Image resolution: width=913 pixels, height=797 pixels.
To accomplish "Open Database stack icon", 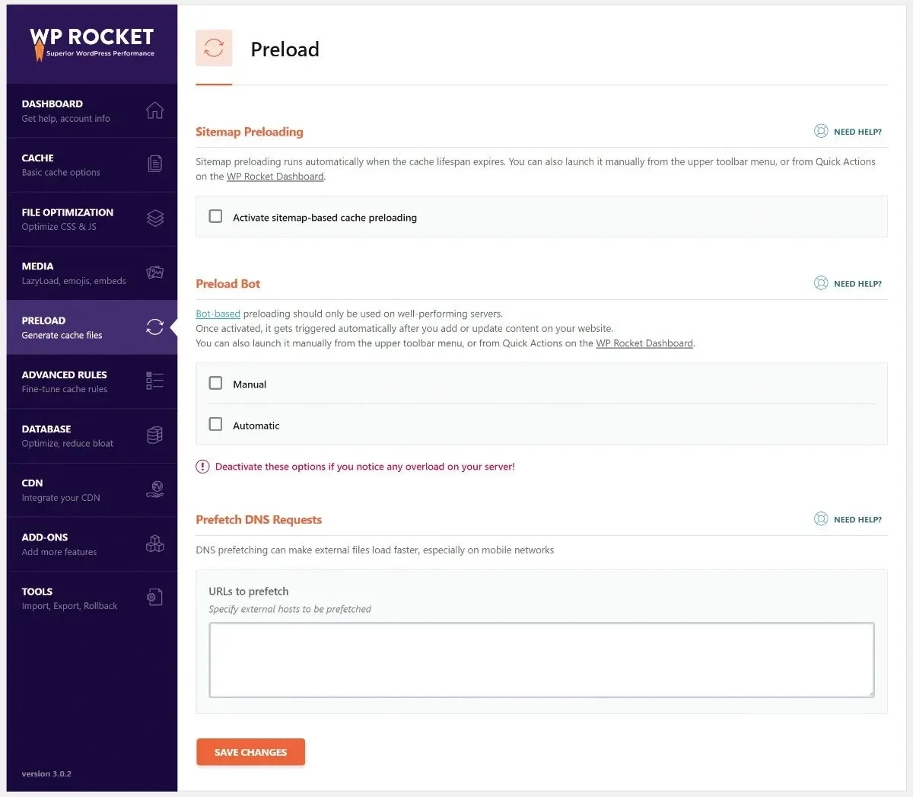I will coord(154,435).
